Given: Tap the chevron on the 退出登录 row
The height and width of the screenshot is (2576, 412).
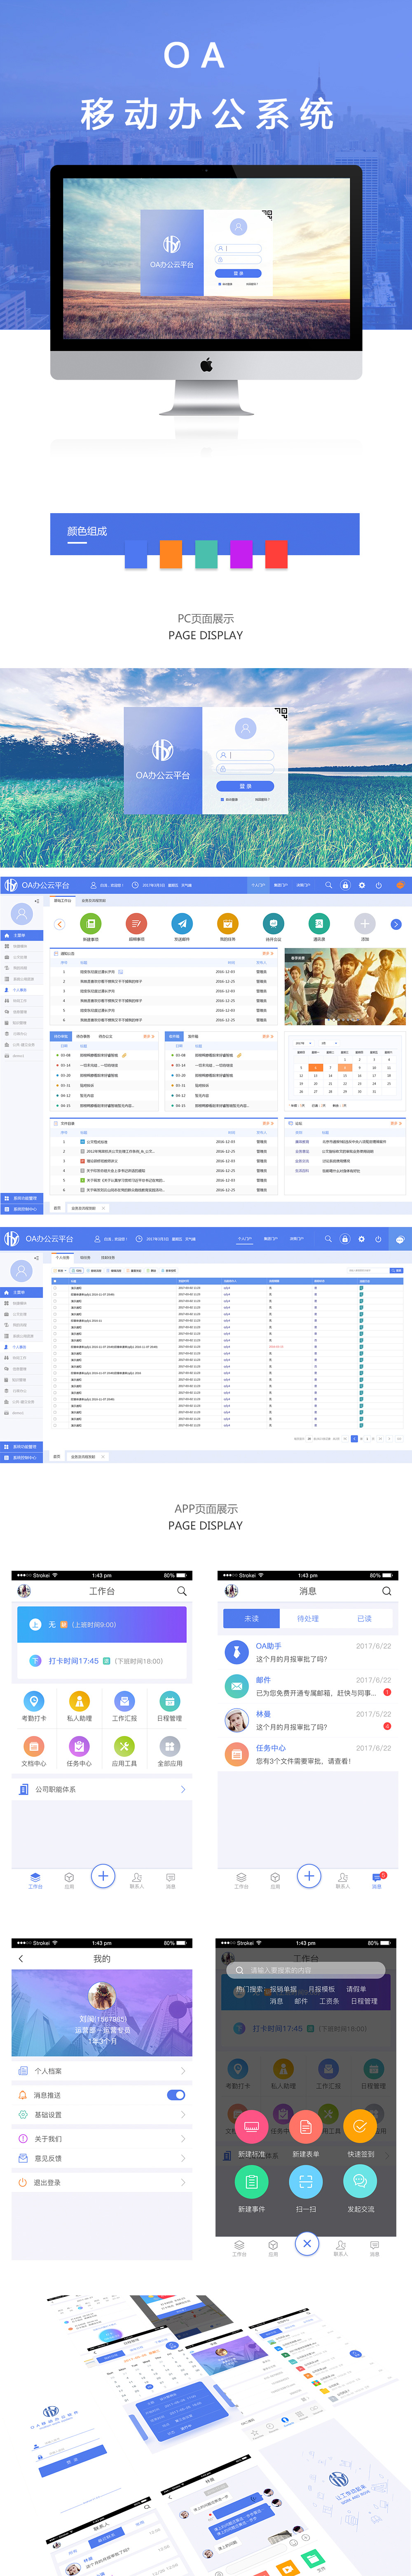Looking at the screenshot, I should click(183, 2183).
